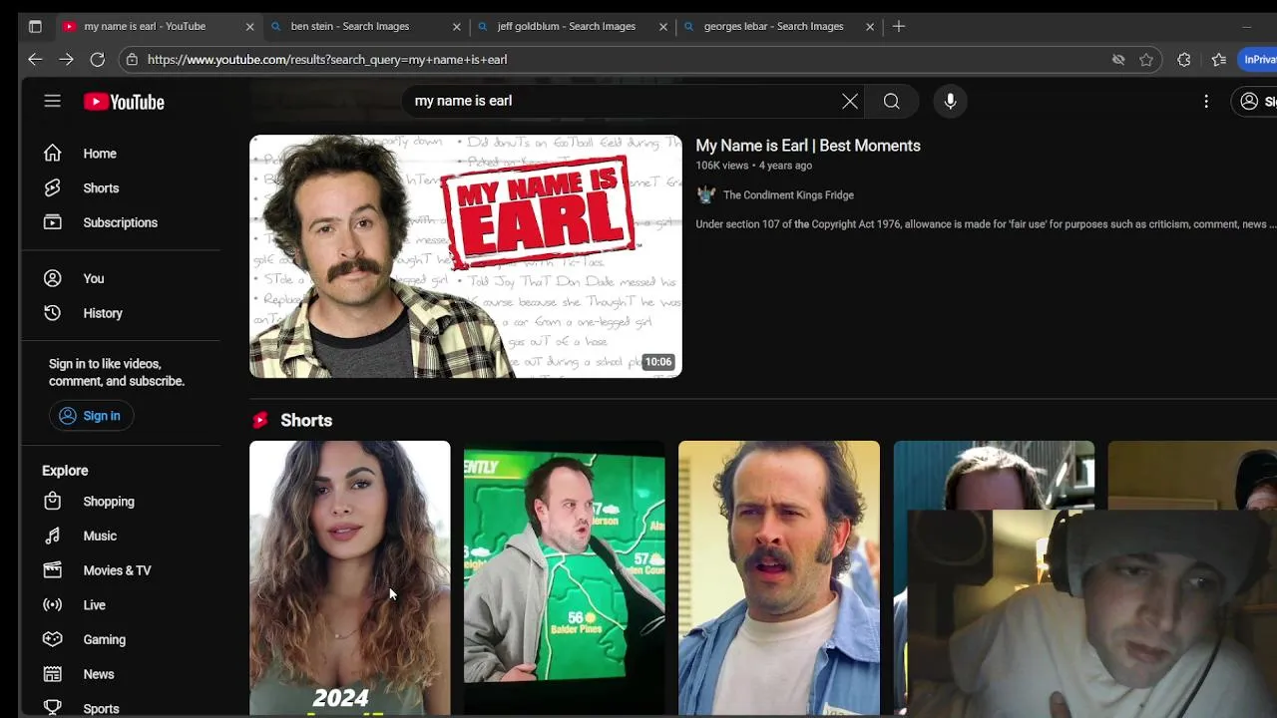This screenshot has width=1277, height=718.
Task: Open The Condiment Kings Fridge channel
Action: tap(788, 195)
